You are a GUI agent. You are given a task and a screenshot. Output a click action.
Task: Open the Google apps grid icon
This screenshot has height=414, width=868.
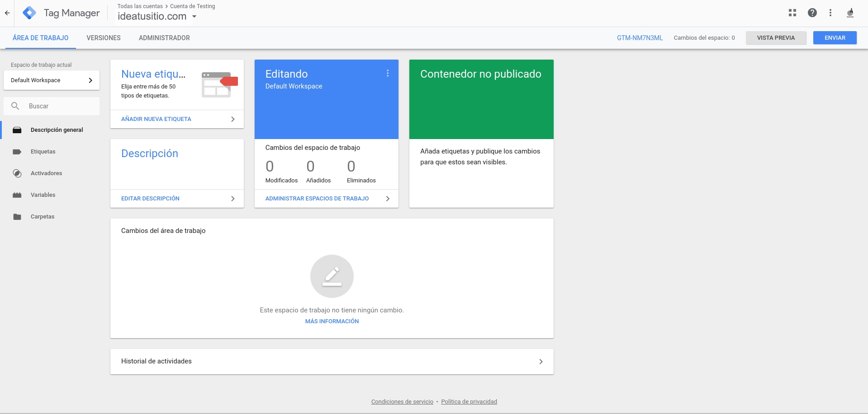(792, 13)
